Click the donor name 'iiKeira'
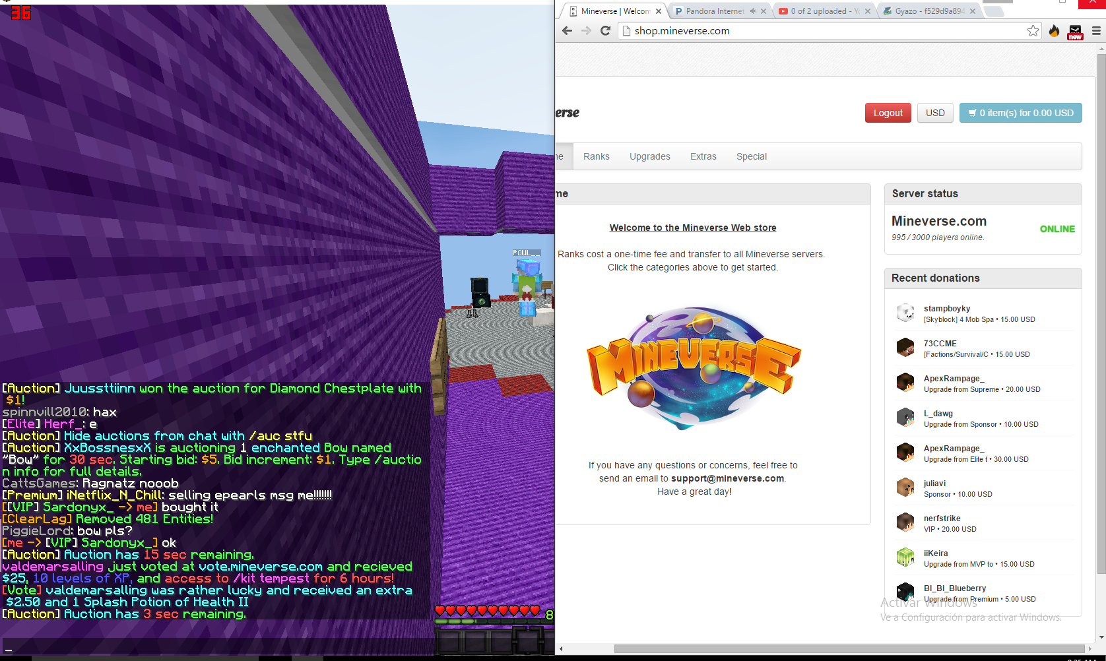The height and width of the screenshot is (661, 1106). tap(936, 553)
